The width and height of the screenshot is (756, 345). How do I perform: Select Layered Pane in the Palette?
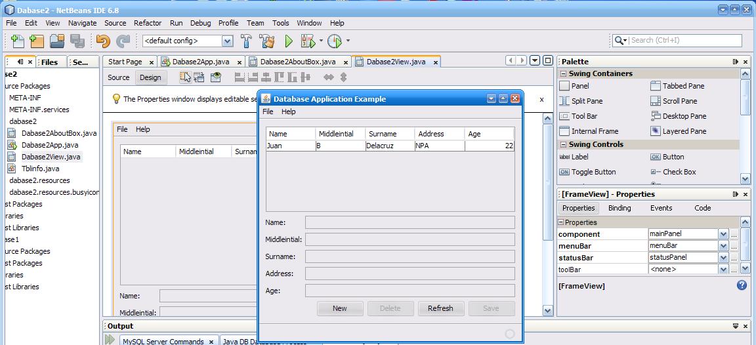(x=679, y=131)
